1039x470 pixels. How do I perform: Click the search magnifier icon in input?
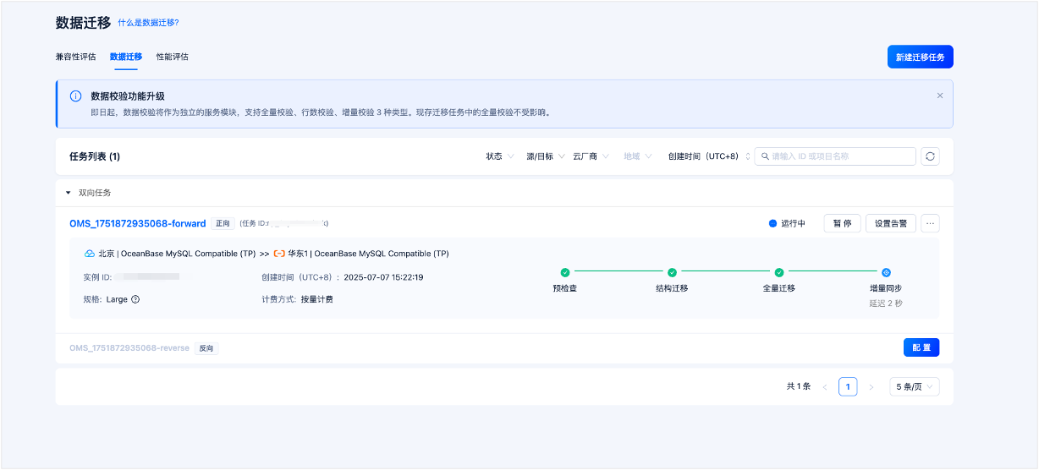pyautogui.click(x=765, y=156)
